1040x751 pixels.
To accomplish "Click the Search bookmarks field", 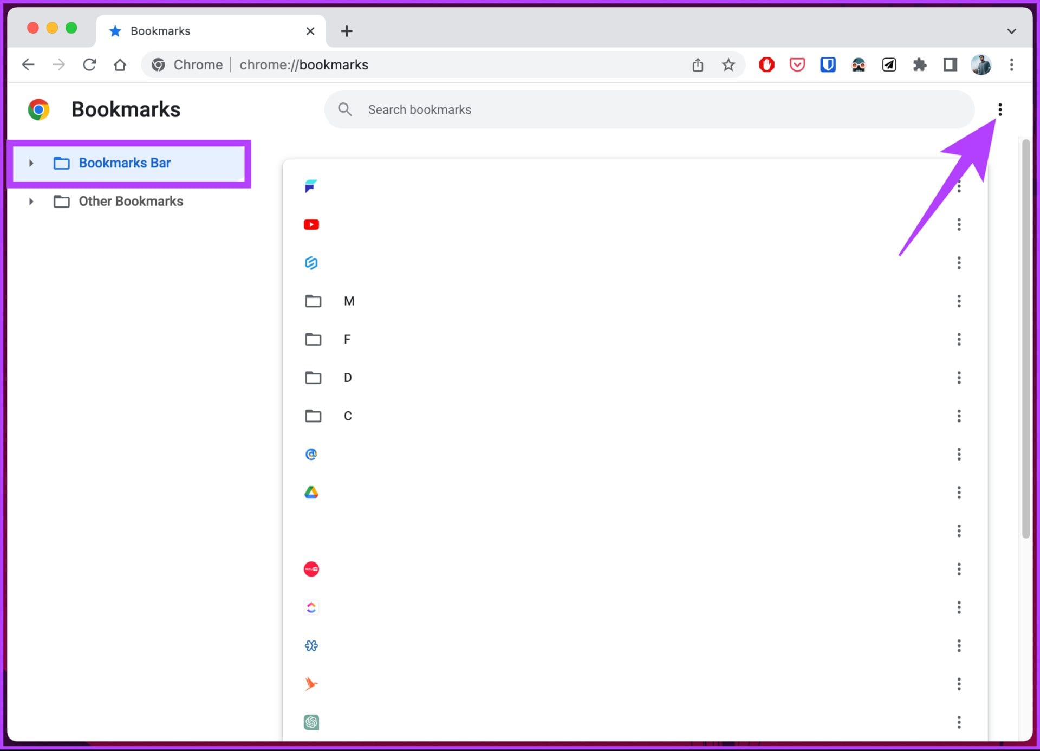I will point(649,110).
